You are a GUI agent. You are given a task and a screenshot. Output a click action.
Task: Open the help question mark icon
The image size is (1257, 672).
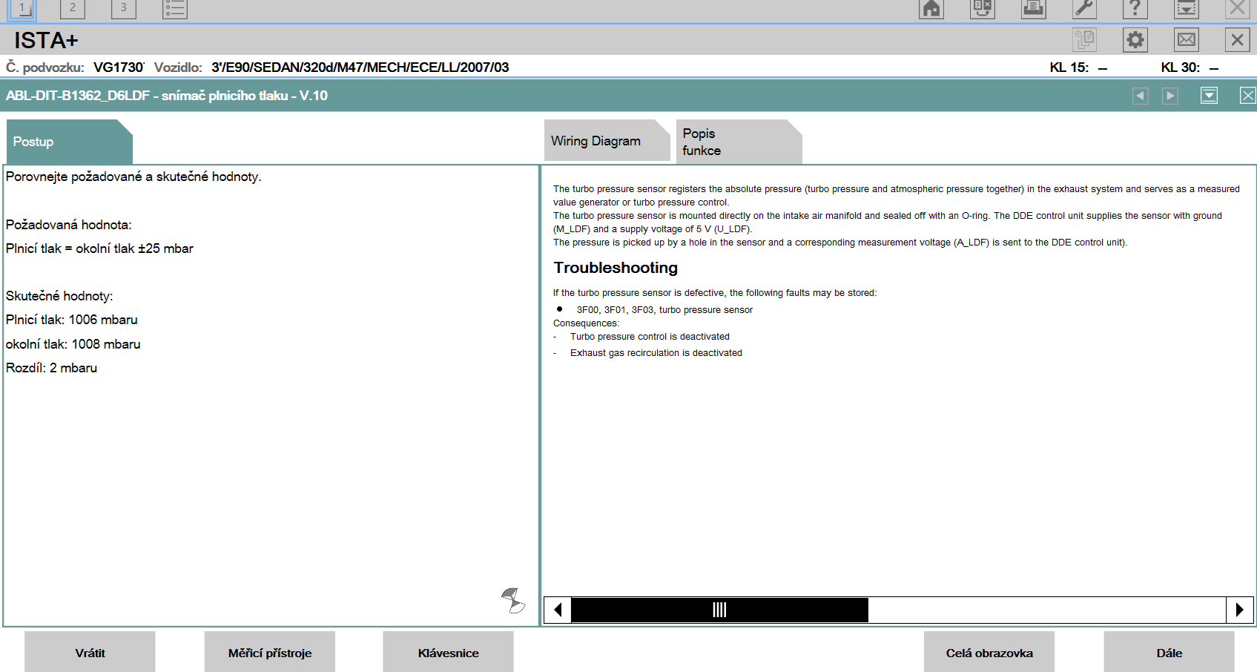coord(1135,8)
